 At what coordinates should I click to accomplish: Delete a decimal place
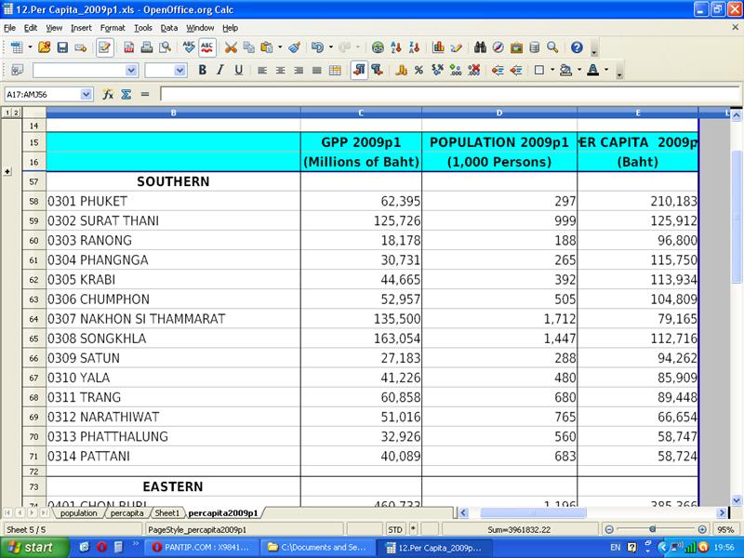pos(473,71)
